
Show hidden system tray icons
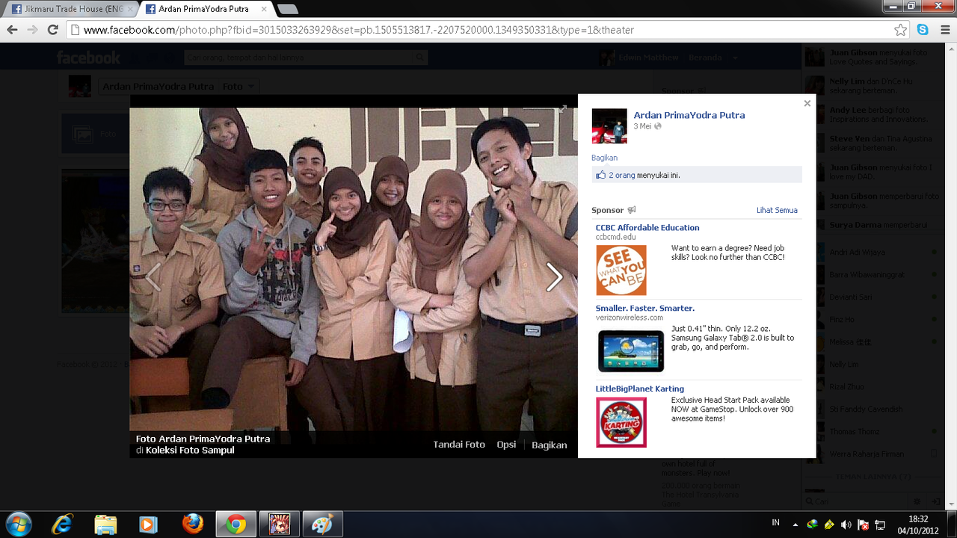click(795, 525)
